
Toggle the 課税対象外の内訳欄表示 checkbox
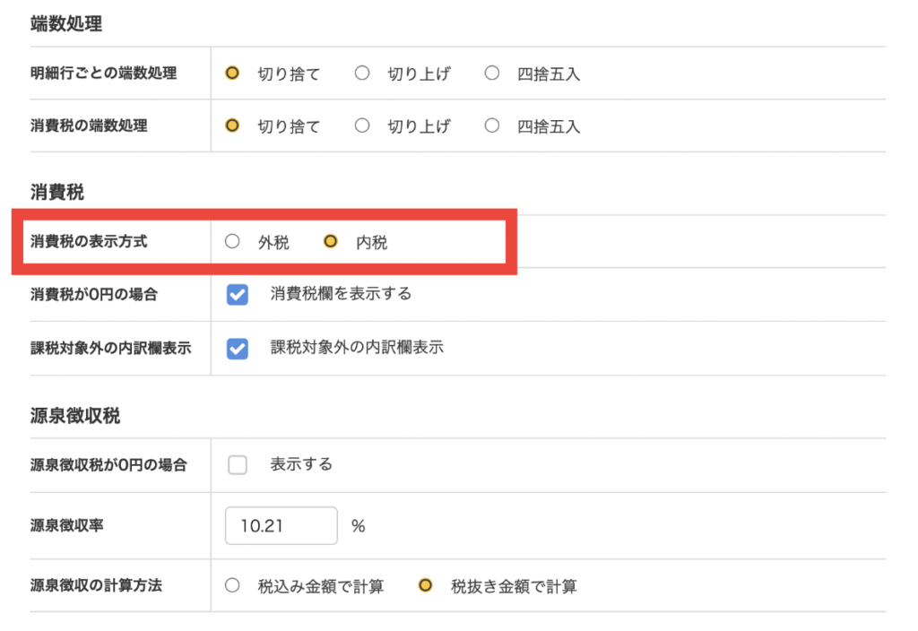[238, 349]
